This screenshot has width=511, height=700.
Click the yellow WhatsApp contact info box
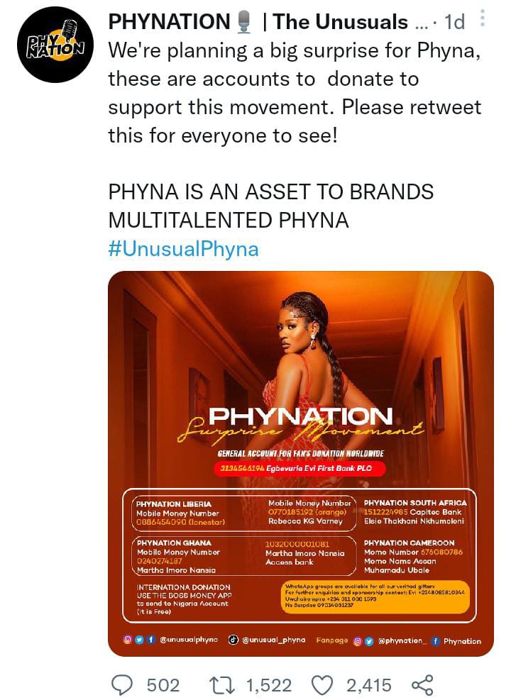(375, 596)
